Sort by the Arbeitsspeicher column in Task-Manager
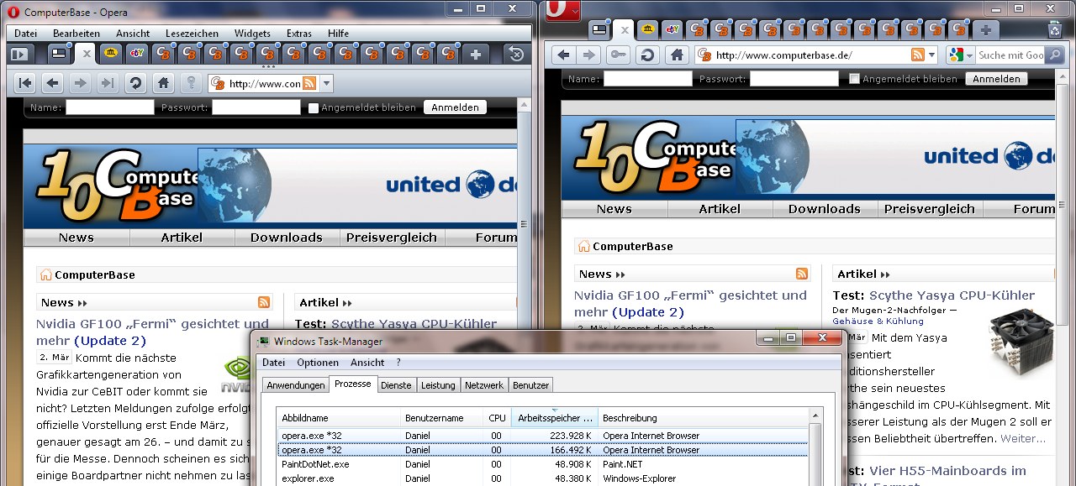1076x486 pixels. pos(556,418)
